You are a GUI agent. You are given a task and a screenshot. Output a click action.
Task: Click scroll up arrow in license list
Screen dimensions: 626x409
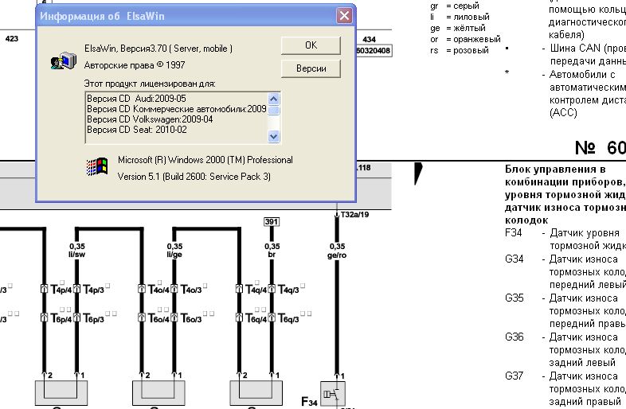(x=273, y=99)
